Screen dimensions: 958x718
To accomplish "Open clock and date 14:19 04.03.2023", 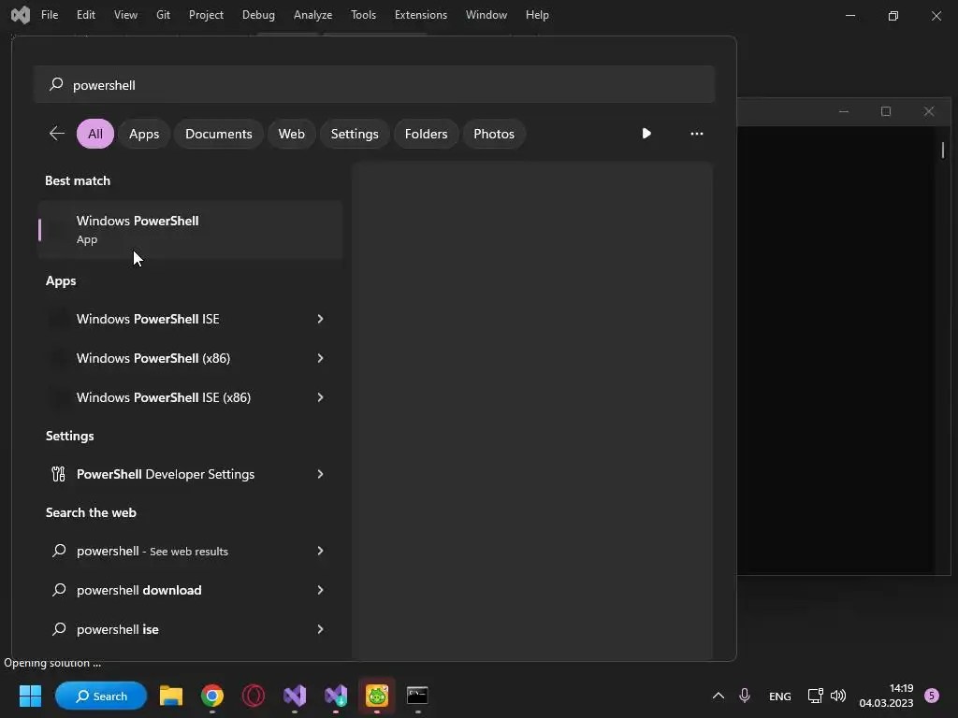I will pyautogui.click(x=886, y=696).
